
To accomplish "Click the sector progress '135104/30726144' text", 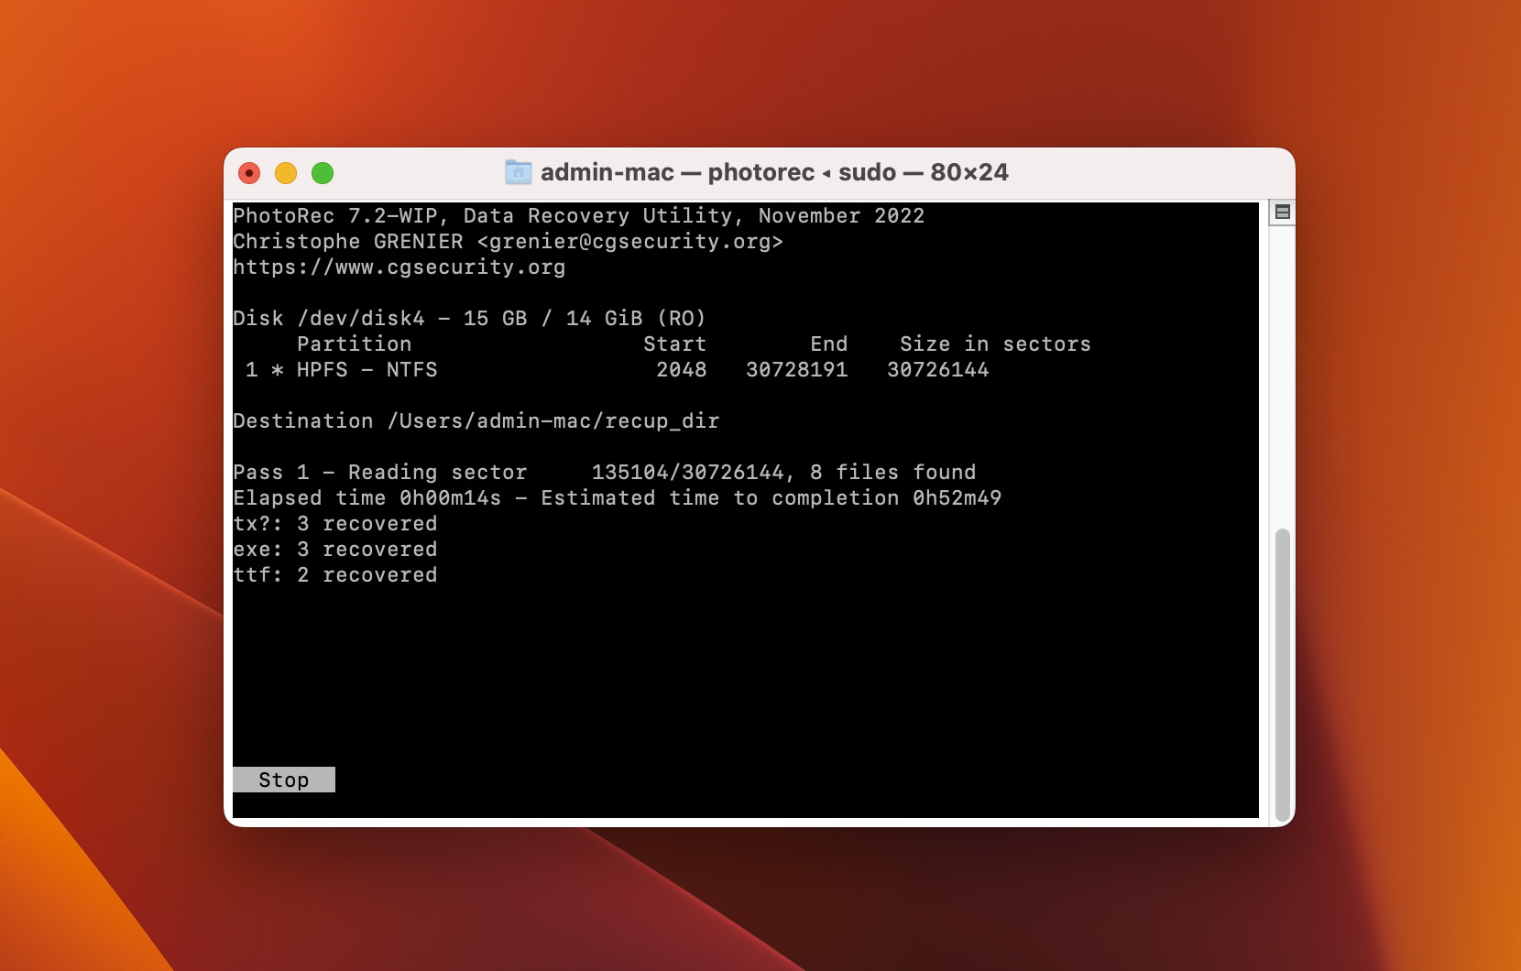I will pos(688,473).
